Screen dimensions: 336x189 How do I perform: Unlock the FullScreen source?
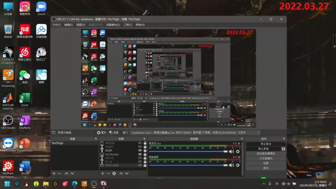145,154
